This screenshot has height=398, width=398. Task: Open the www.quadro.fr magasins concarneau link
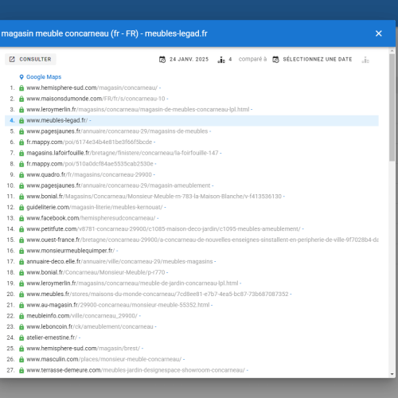89,174
